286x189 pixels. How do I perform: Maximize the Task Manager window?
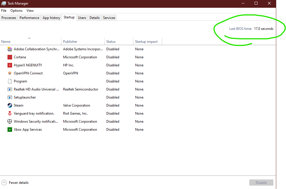click(256, 3)
